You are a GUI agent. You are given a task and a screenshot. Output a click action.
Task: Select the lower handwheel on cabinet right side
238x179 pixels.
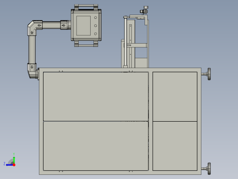click(209, 168)
